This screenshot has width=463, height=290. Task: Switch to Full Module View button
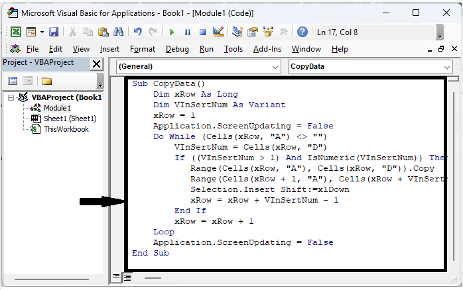click(x=127, y=277)
